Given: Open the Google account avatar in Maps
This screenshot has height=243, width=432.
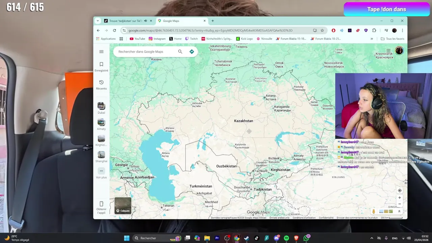Looking at the screenshot, I should (x=399, y=51).
